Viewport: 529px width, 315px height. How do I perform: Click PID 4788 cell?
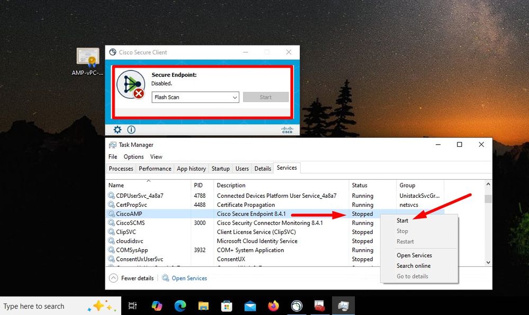(200, 196)
